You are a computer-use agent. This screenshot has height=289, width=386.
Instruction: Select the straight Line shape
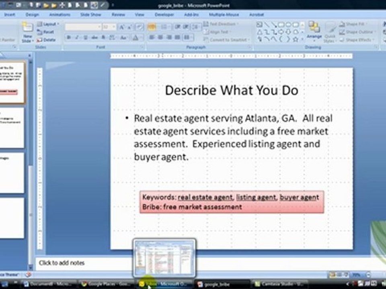coord(267,24)
